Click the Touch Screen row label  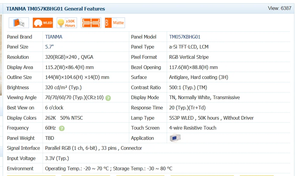tap(145, 128)
